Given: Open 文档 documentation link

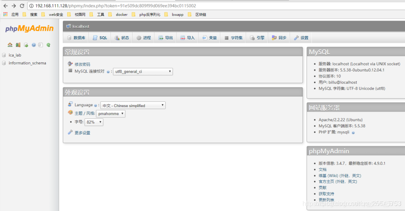Looking at the screenshot, I should [322, 169].
